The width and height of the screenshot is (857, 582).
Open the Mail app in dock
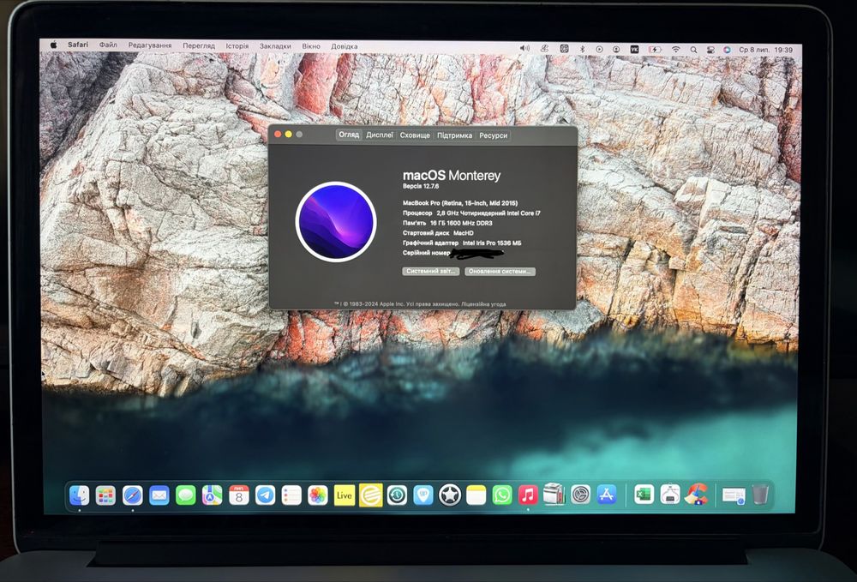(x=159, y=495)
